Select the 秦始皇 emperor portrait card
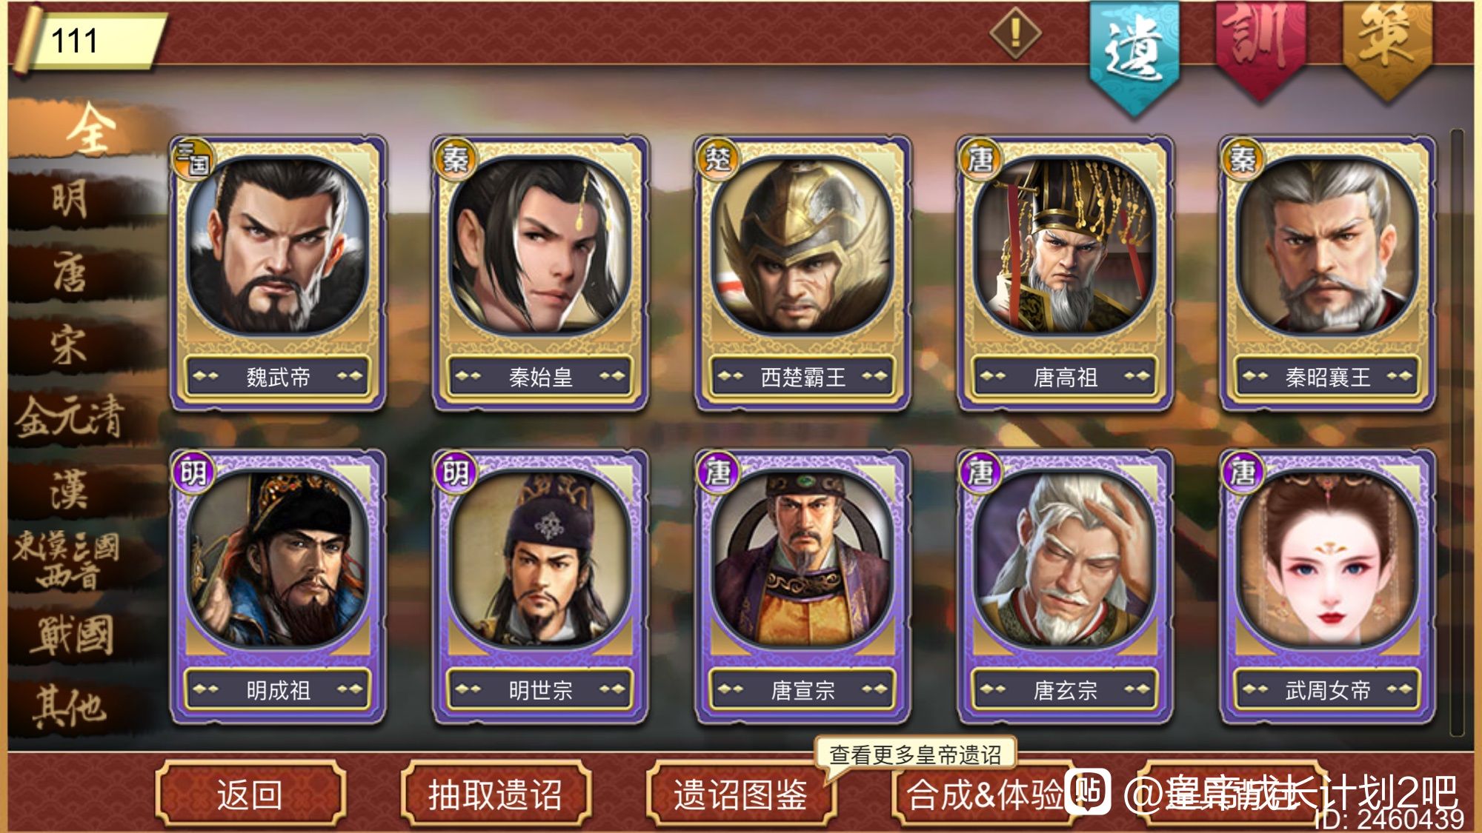Viewport: 1482px width, 833px height. tap(540, 272)
